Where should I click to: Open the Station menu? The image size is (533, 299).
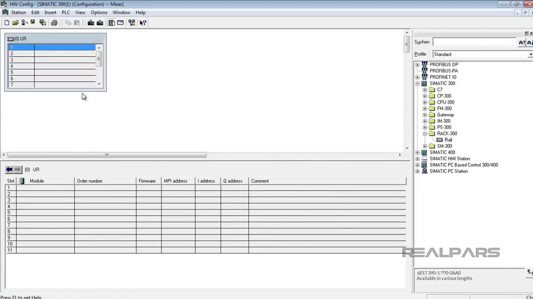(18, 12)
